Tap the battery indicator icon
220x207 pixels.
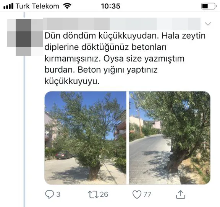tap(209, 6)
